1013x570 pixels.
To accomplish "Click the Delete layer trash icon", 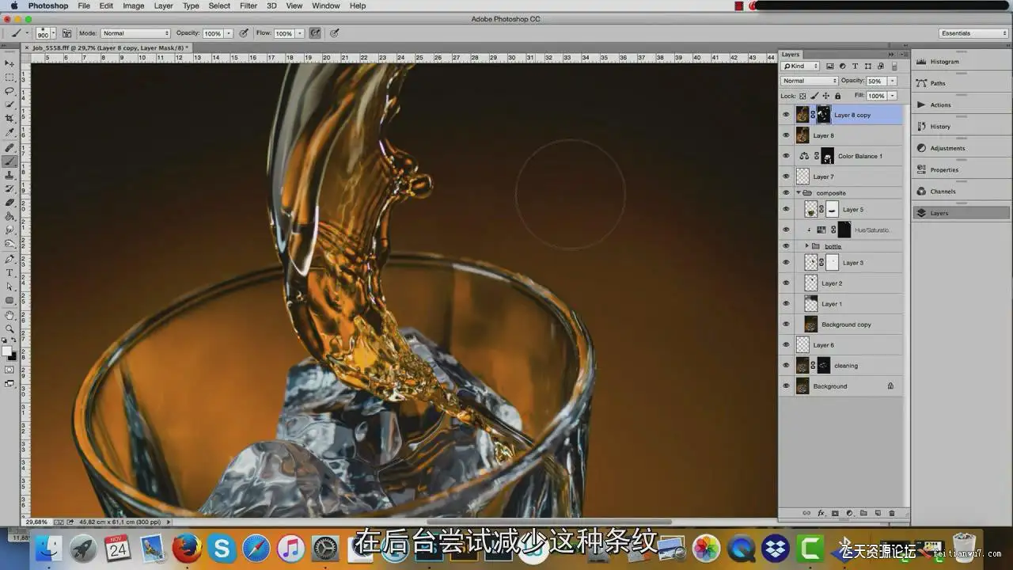I will point(891,513).
